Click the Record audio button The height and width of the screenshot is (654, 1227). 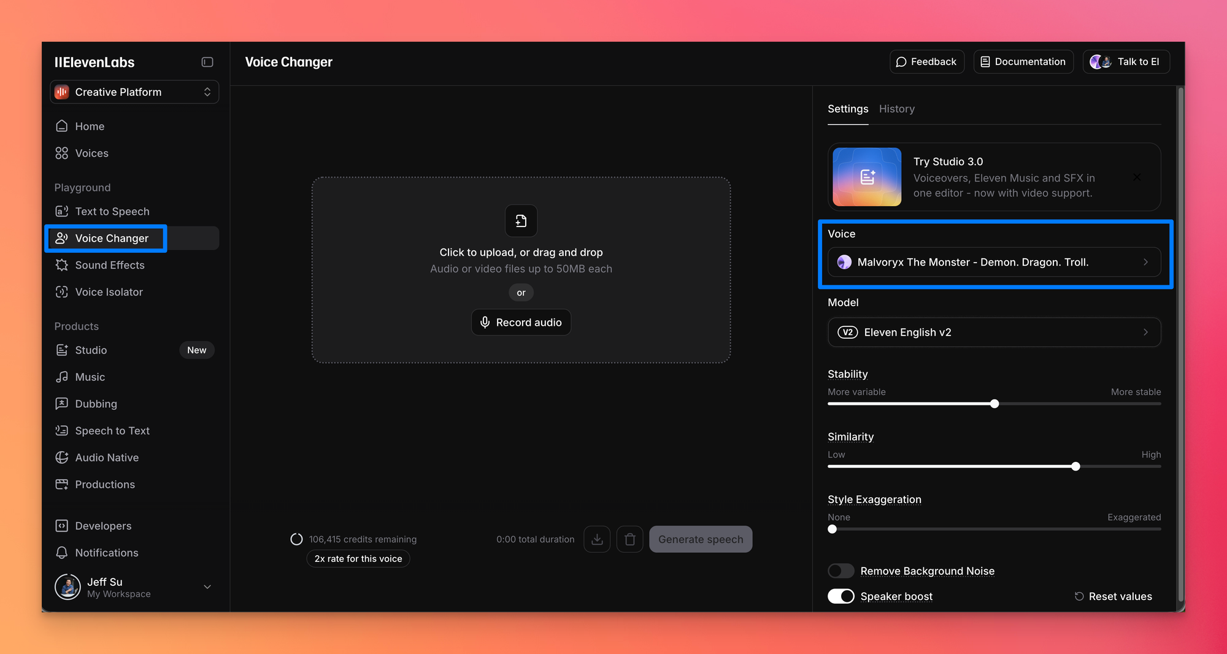click(521, 322)
